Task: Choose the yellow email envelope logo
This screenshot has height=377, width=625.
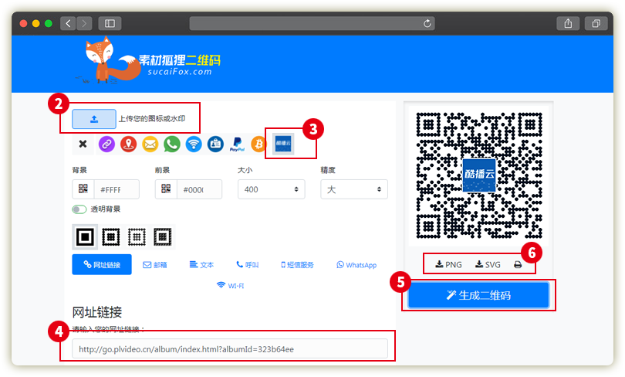Action: point(150,144)
